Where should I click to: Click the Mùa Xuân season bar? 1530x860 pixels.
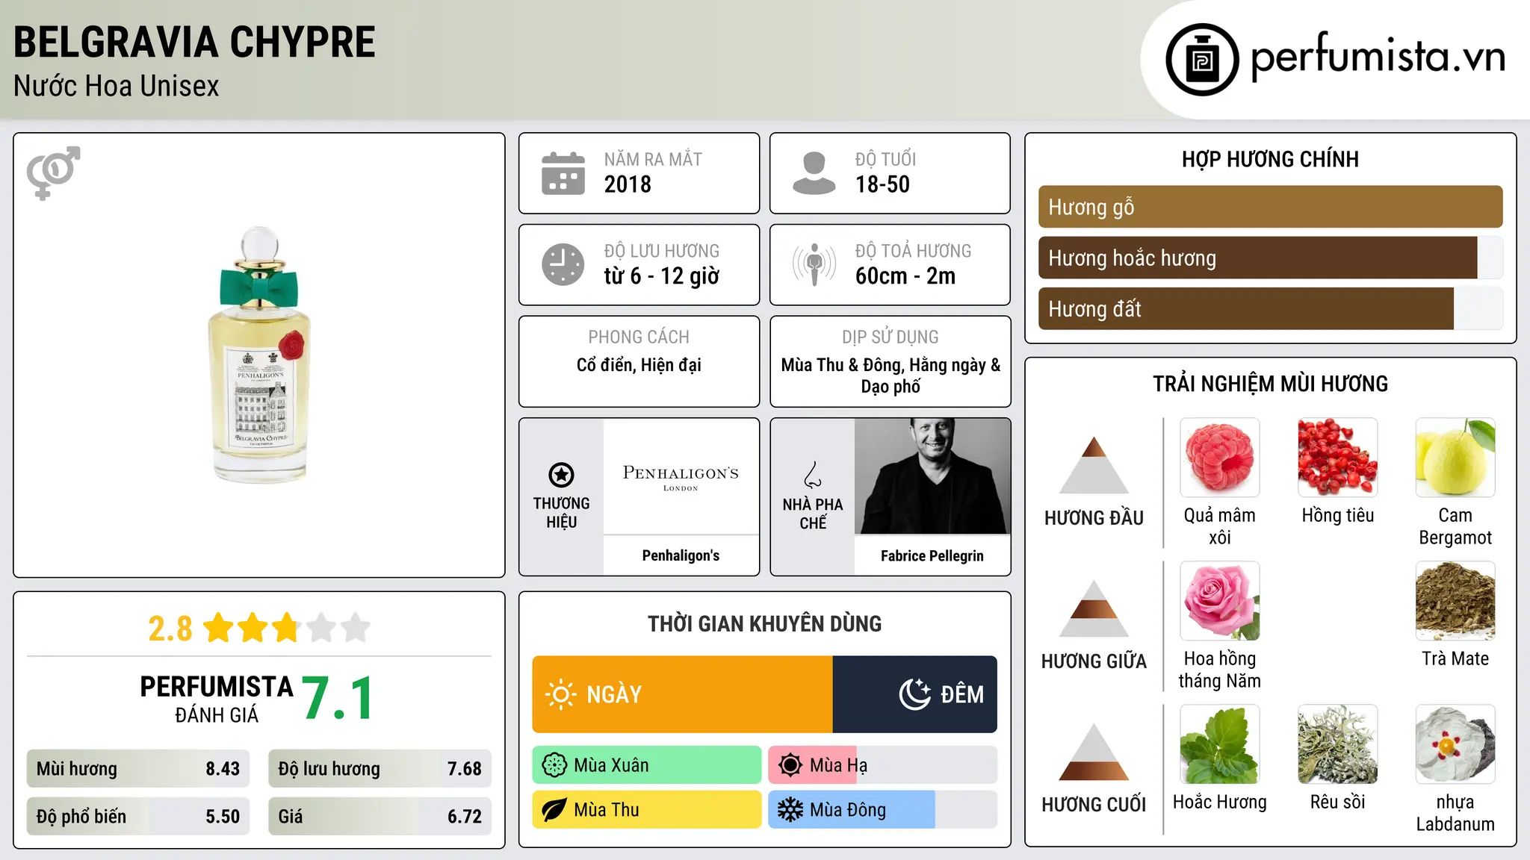pyautogui.click(x=647, y=765)
